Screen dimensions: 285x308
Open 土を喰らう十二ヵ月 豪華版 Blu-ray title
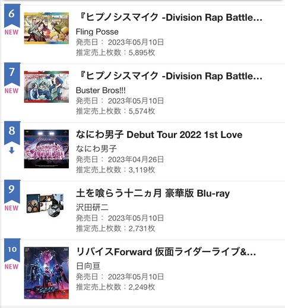coord(153,193)
